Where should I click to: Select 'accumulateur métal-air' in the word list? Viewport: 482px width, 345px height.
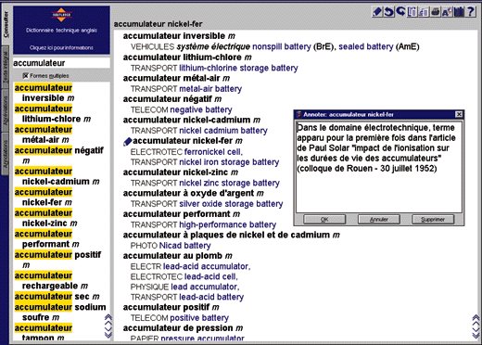(x=44, y=134)
